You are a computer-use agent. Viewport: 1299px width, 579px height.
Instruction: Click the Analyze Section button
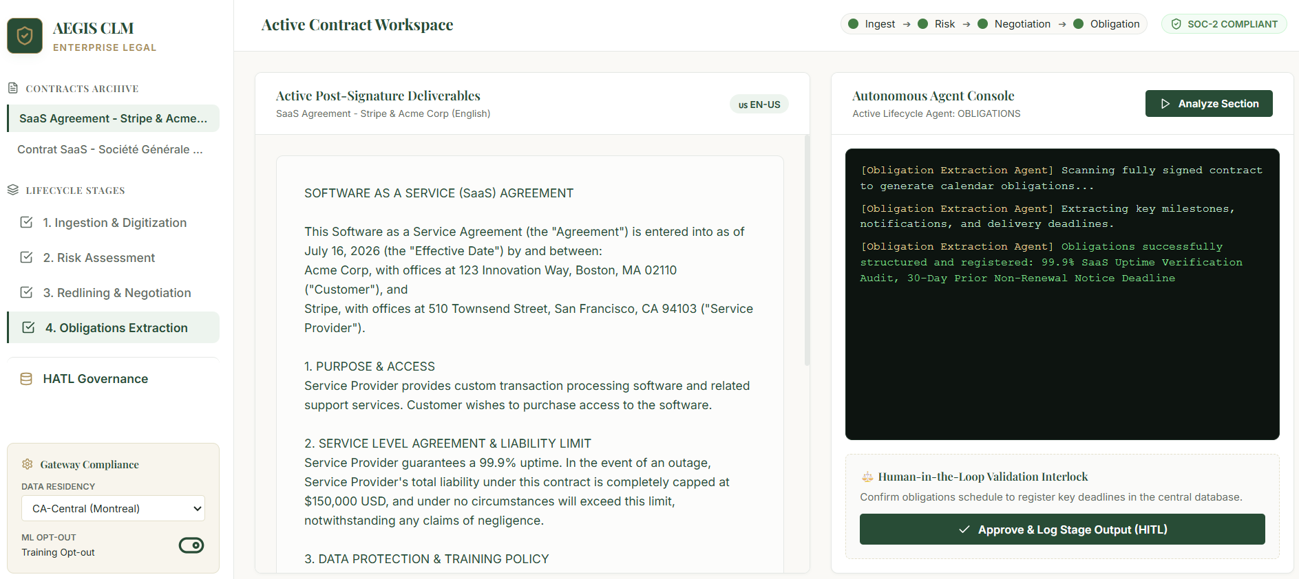(x=1209, y=104)
